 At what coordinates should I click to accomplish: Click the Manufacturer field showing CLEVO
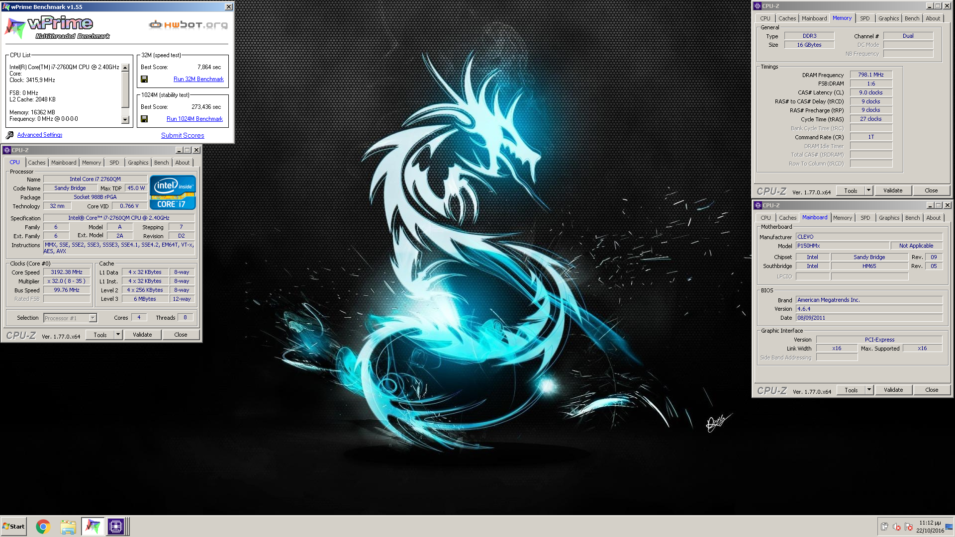(869, 237)
